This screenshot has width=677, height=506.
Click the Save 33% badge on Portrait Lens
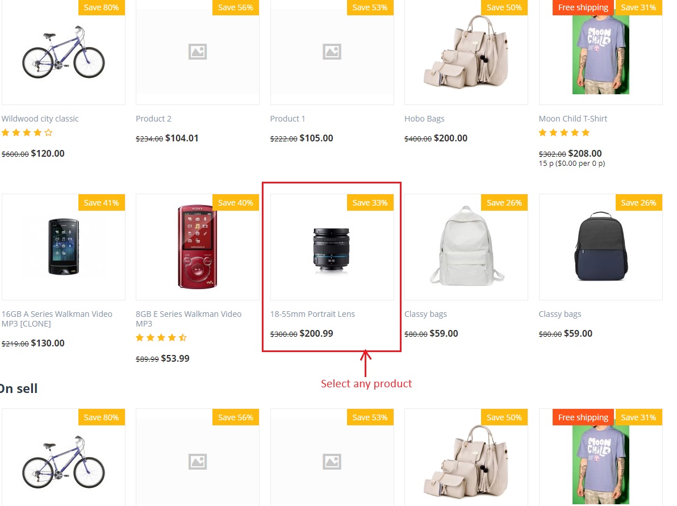(370, 203)
